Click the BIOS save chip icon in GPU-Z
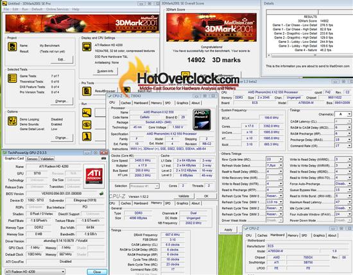 click(101, 194)
